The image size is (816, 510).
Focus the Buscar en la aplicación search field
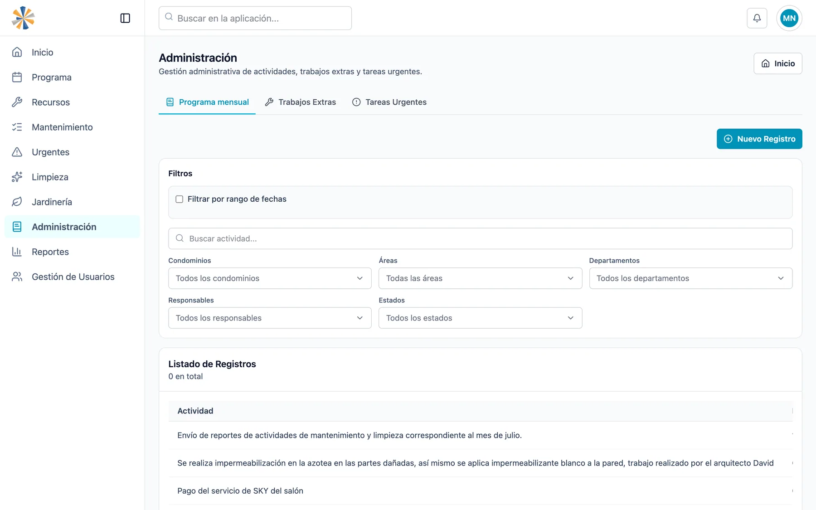click(255, 18)
